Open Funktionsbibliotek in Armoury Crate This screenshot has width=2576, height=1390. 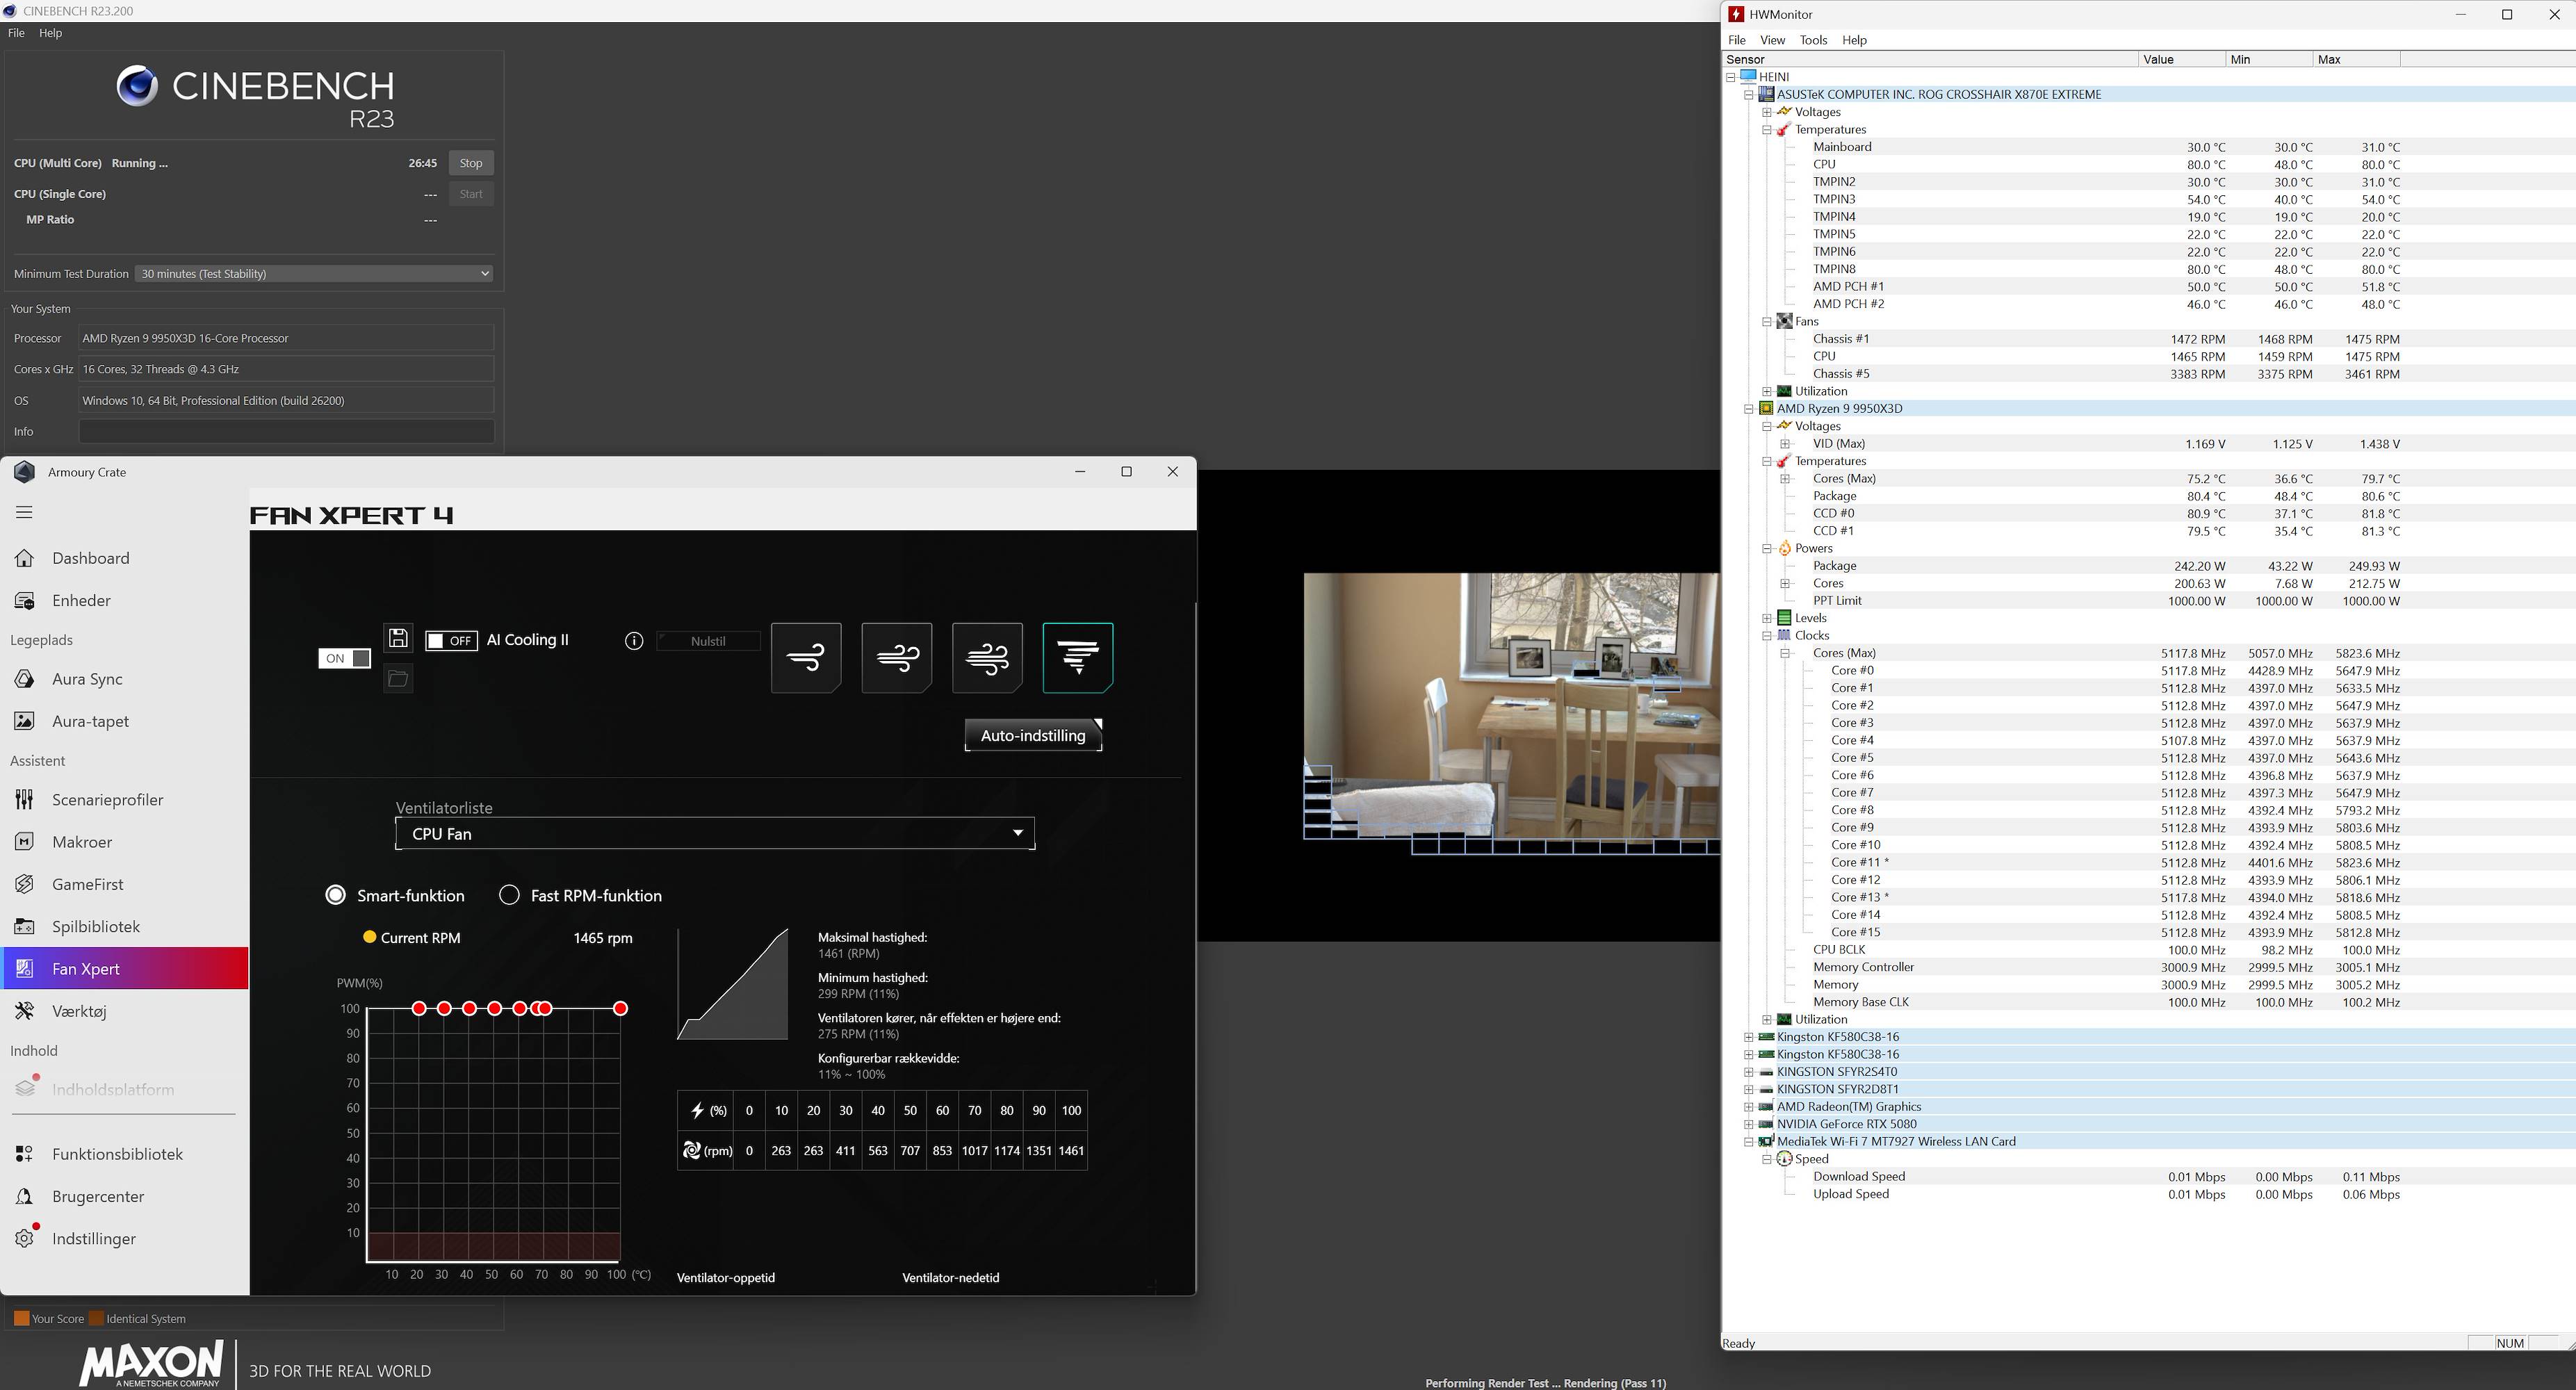(x=117, y=1154)
